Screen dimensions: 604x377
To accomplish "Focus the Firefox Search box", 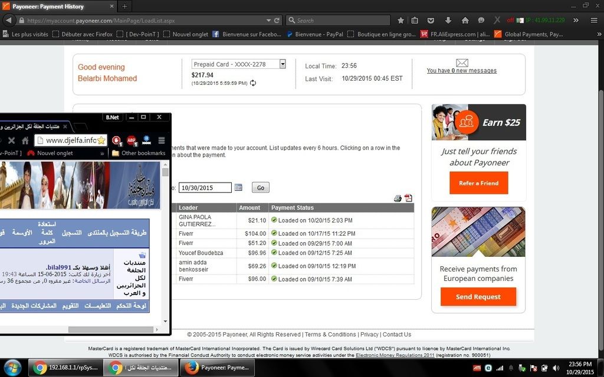I will click(x=338, y=21).
